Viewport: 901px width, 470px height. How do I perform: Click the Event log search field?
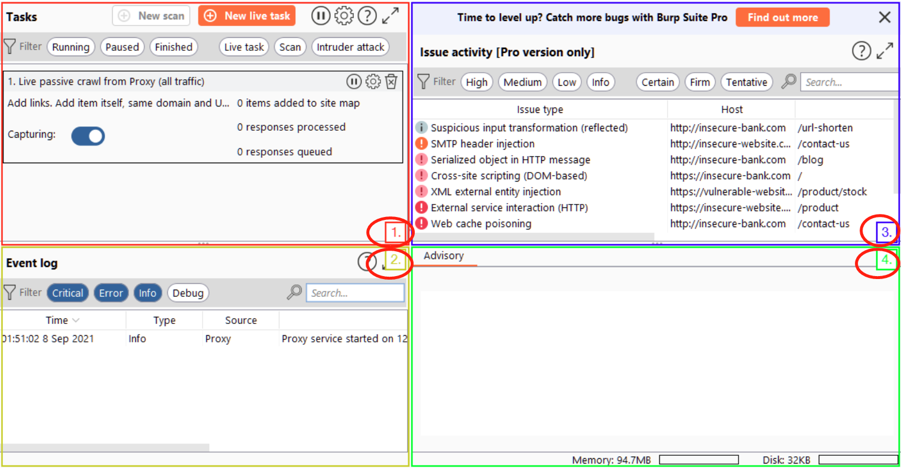pyautogui.click(x=356, y=293)
